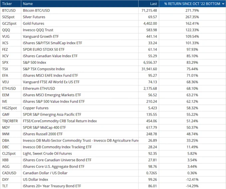This screenshot has width=226, height=189.
Task: Select the 'Invesco QQQ Trust' name cell
Action: (x=80, y=30)
